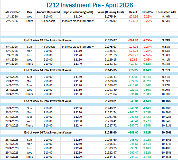The height and width of the screenshot is (160, 178).
Task: Select the result percent 3.32%
Action: (147, 153)
